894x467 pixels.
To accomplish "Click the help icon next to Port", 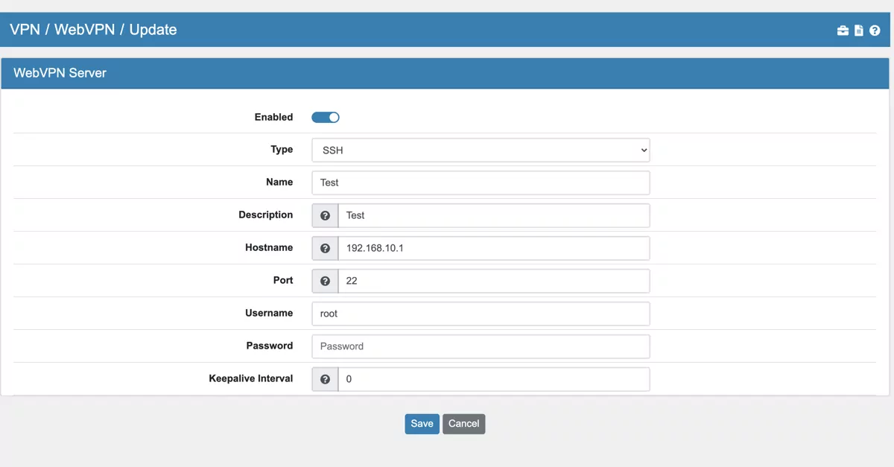I will (325, 281).
